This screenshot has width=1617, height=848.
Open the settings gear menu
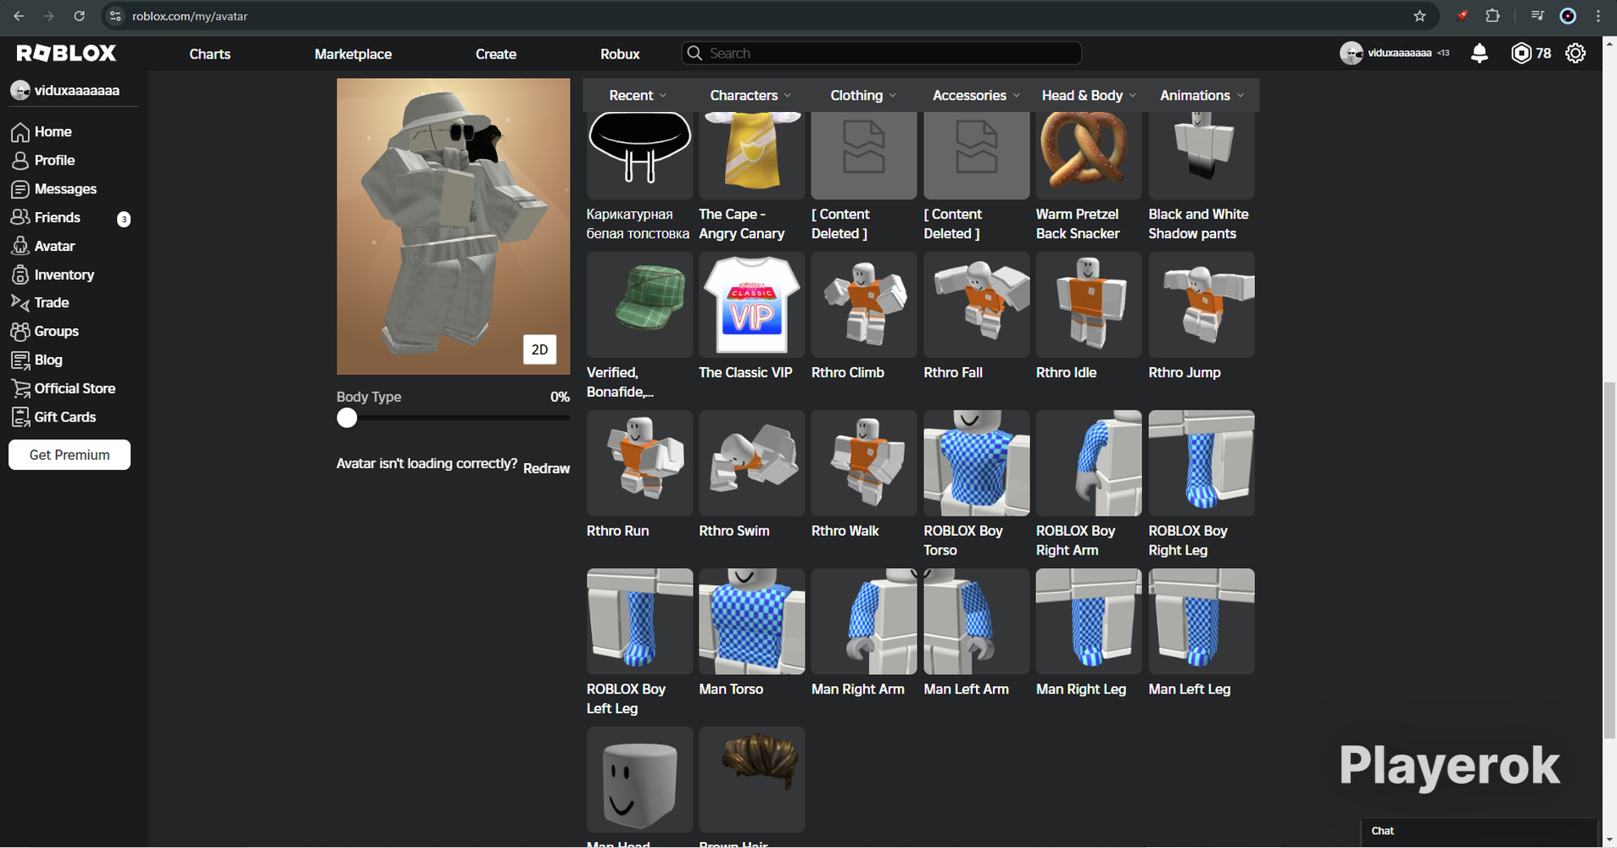click(x=1575, y=53)
